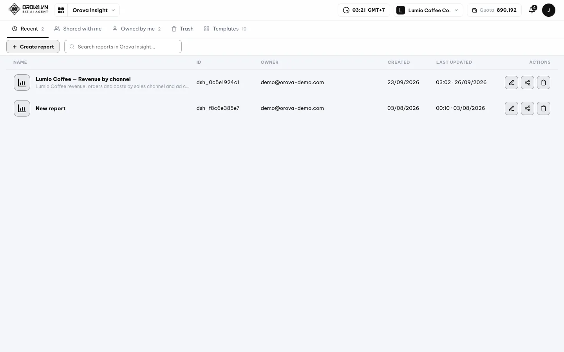The image size is (564, 352).
Task: Click the OWNER column header
Action: pyautogui.click(x=269, y=62)
